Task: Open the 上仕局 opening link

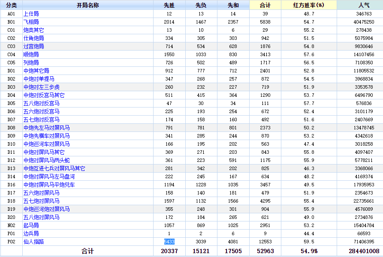Action: coord(31,14)
